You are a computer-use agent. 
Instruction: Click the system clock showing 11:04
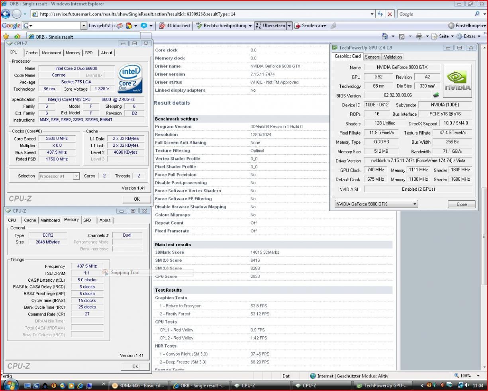(478, 386)
